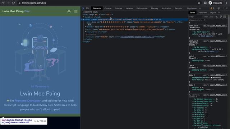Bookmark this page with star icon
This screenshot has width=230, height=129.
199,3
